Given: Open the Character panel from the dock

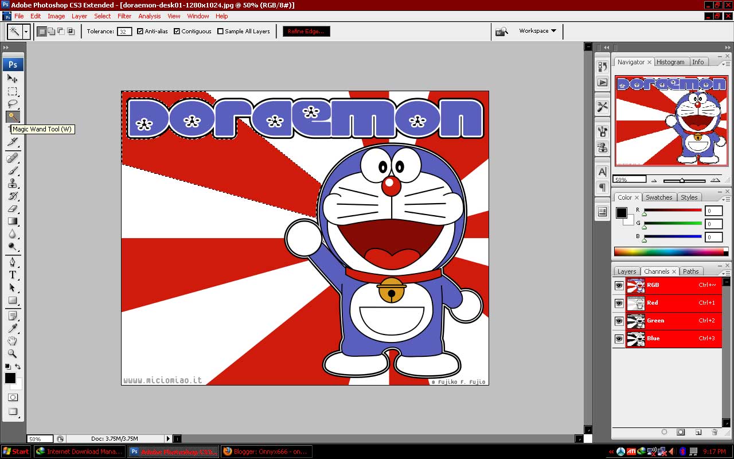Looking at the screenshot, I should [602, 171].
